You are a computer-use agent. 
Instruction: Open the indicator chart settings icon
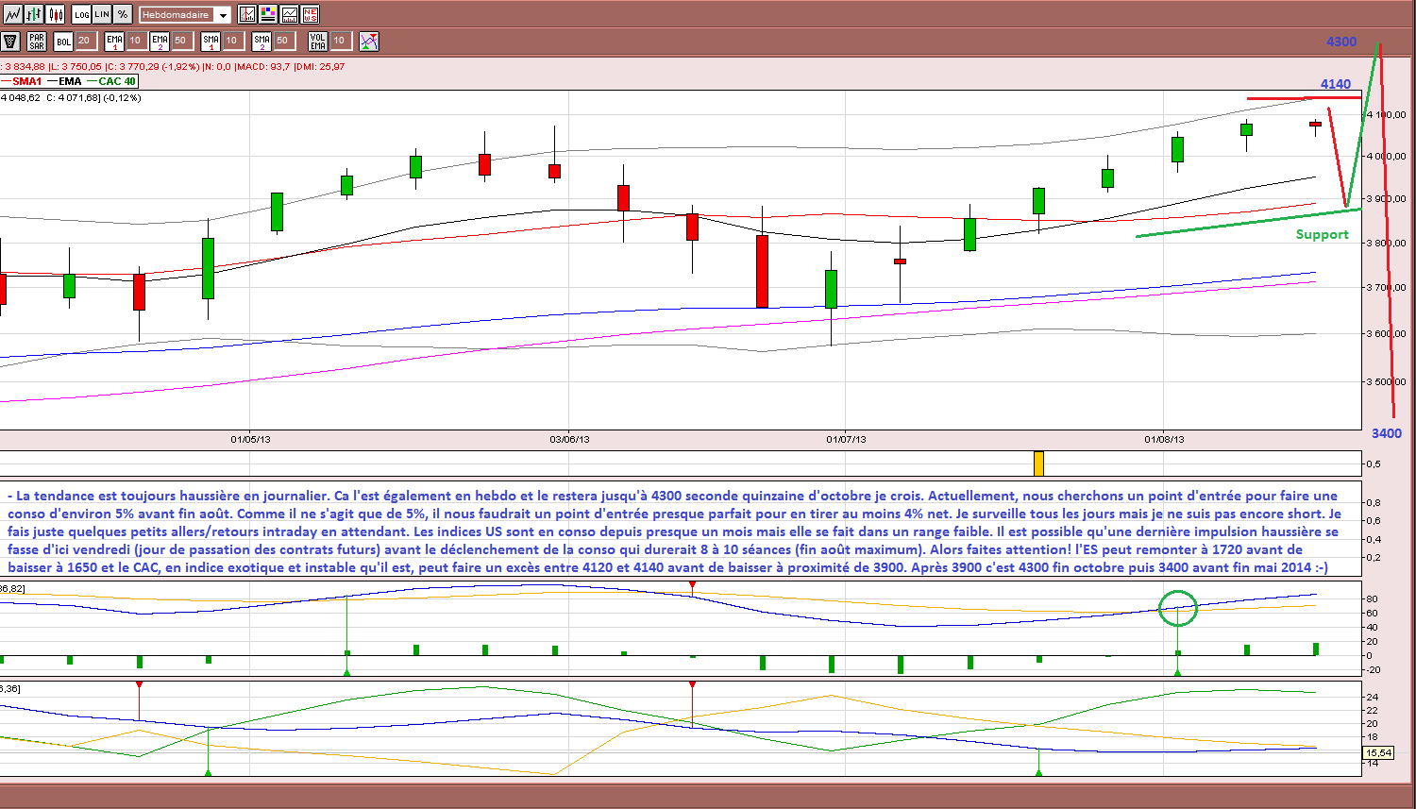click(x=247, y=14)
